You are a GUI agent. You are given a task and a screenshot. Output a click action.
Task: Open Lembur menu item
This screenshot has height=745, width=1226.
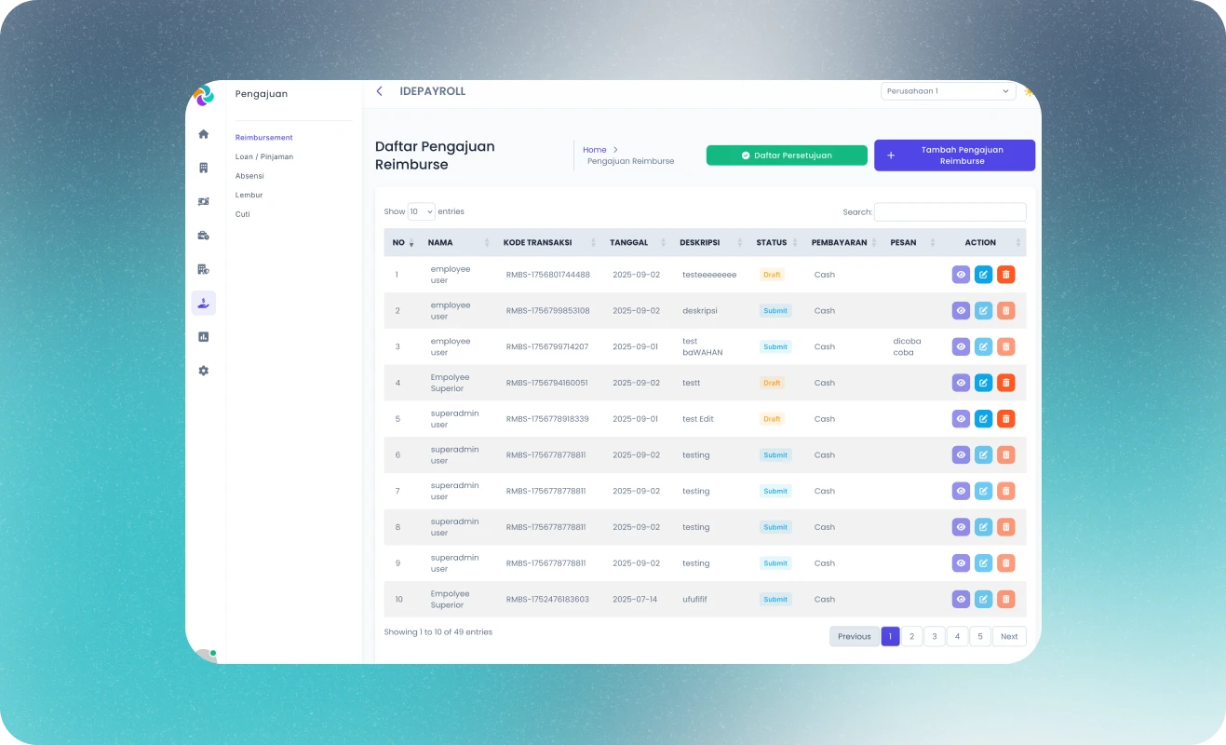coord(249,195)
